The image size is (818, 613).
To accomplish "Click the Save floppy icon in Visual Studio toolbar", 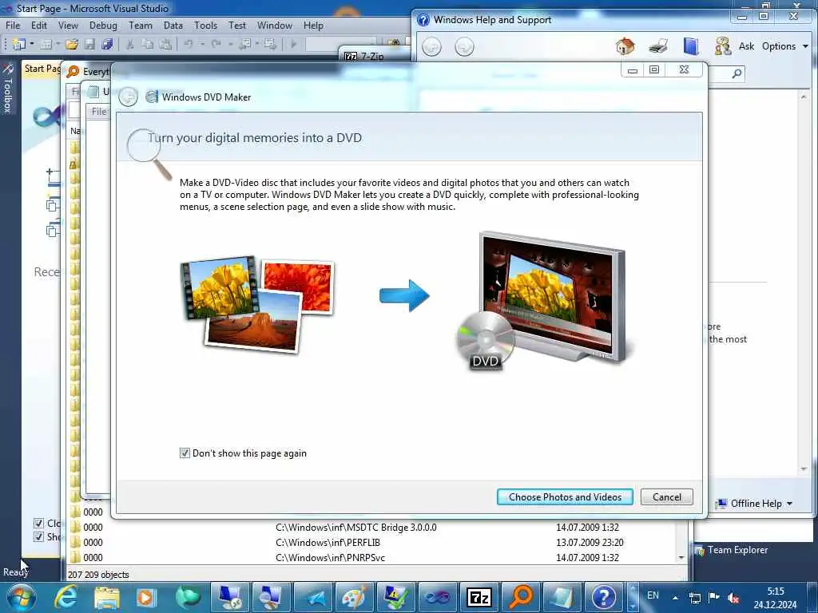I will tap(89, 45).
